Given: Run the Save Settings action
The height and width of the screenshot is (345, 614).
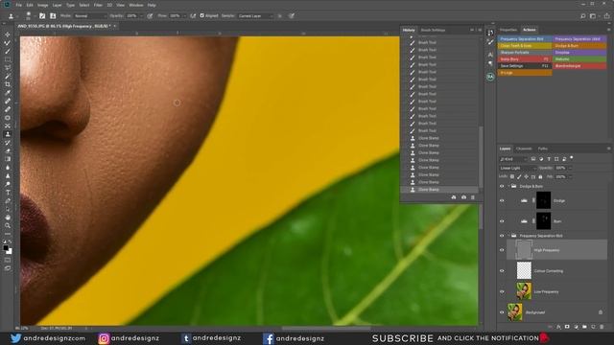Looking at the screenshot, I should pos(525,66).
